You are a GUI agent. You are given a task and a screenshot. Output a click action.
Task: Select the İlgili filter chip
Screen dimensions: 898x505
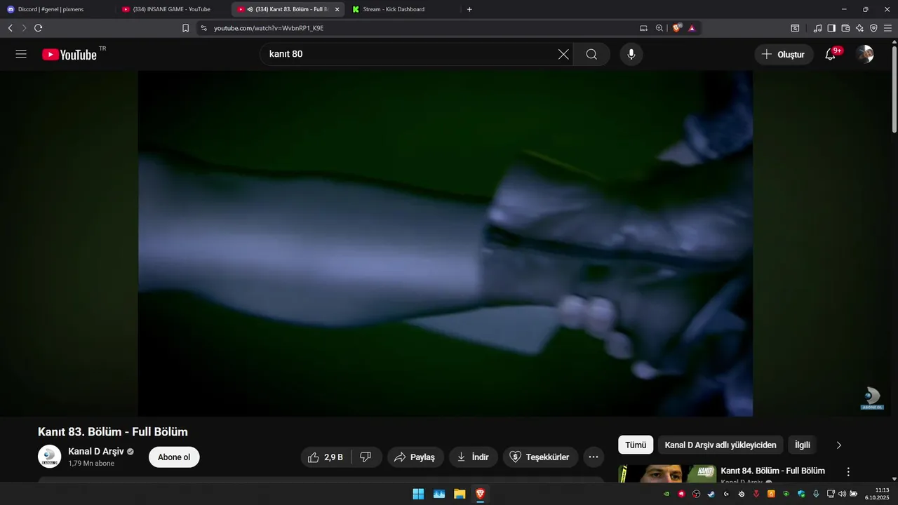(x=803, y=445)
